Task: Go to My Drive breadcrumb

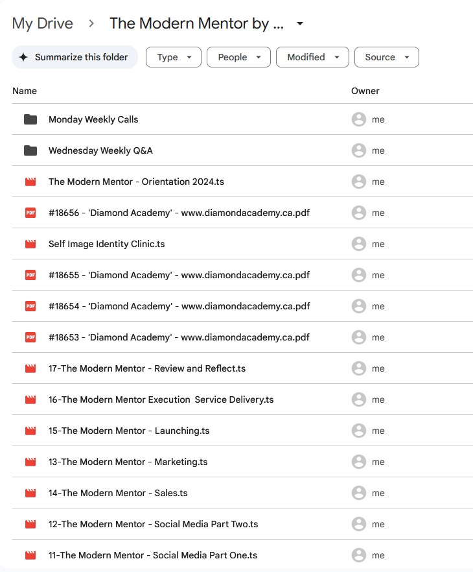Action: pos(43,24)
